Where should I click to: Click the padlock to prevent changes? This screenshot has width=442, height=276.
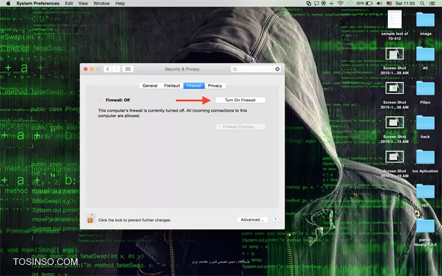pyautogui.click(x=90, y=219)
